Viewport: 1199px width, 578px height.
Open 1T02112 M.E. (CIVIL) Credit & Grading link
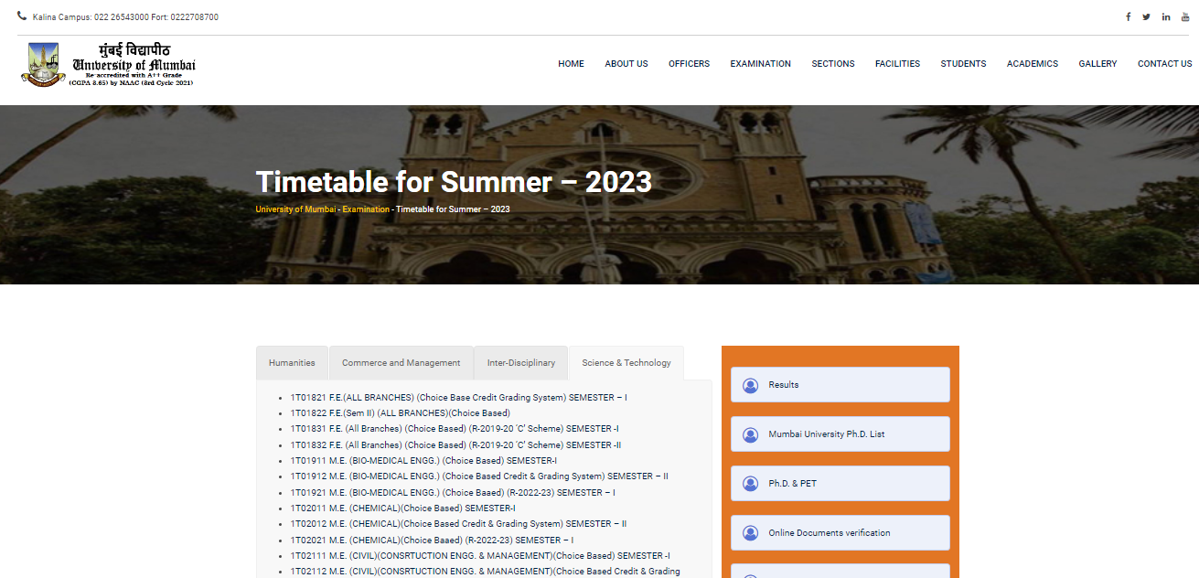486,572
